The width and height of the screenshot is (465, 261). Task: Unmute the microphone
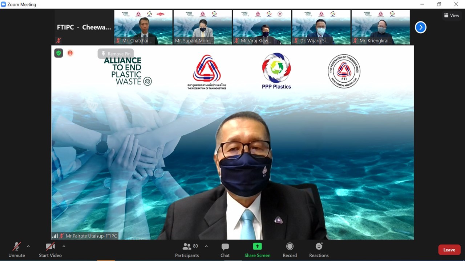tap(17, 247)
